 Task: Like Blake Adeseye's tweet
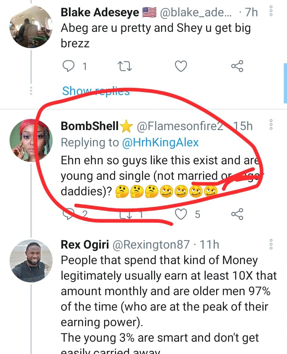pos(181,66)
